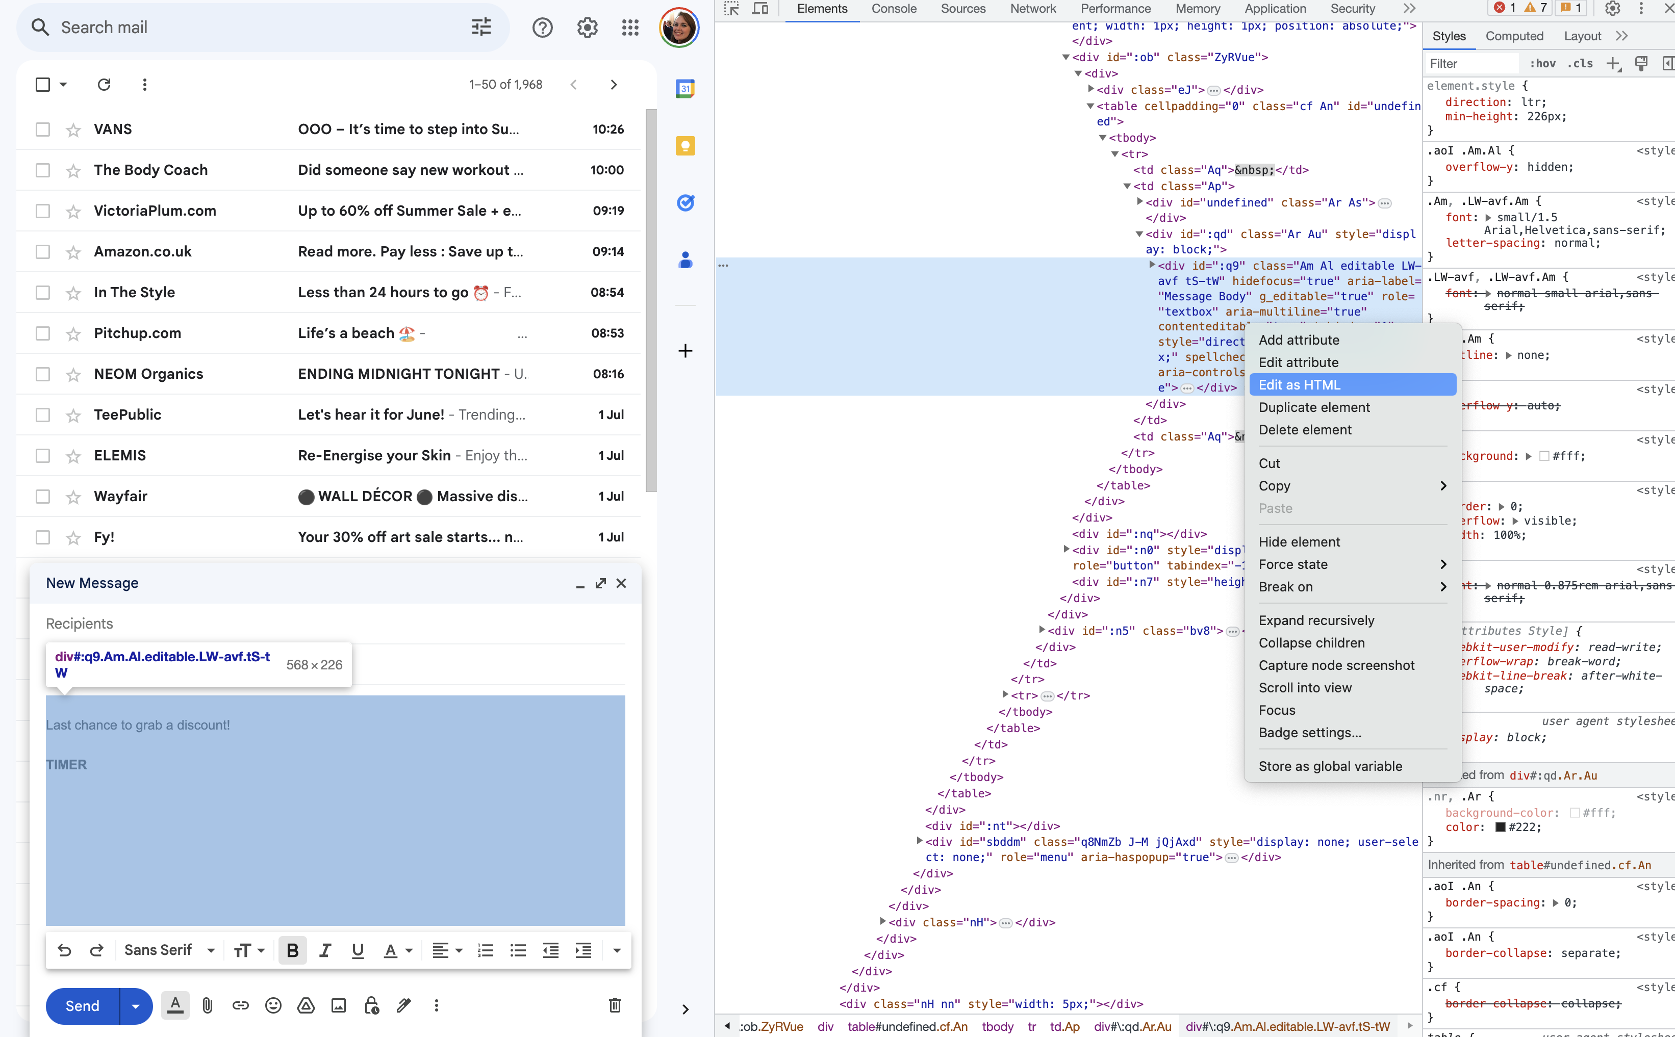The height and width of the screenshot is (1037, 1675).
Task: Click the insert signature pen icon
Action: (404, 1005)
